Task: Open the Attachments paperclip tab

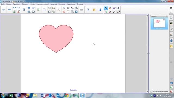Action: (171, 29)
